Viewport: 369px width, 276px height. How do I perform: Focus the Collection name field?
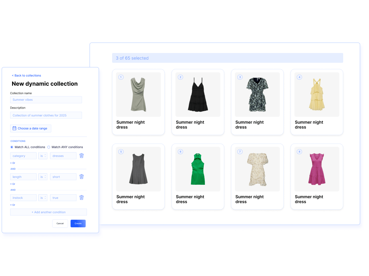coord(46,100)
